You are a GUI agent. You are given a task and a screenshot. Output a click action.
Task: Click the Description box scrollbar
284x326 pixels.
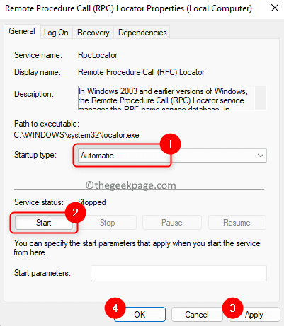(x=261, y=98)
